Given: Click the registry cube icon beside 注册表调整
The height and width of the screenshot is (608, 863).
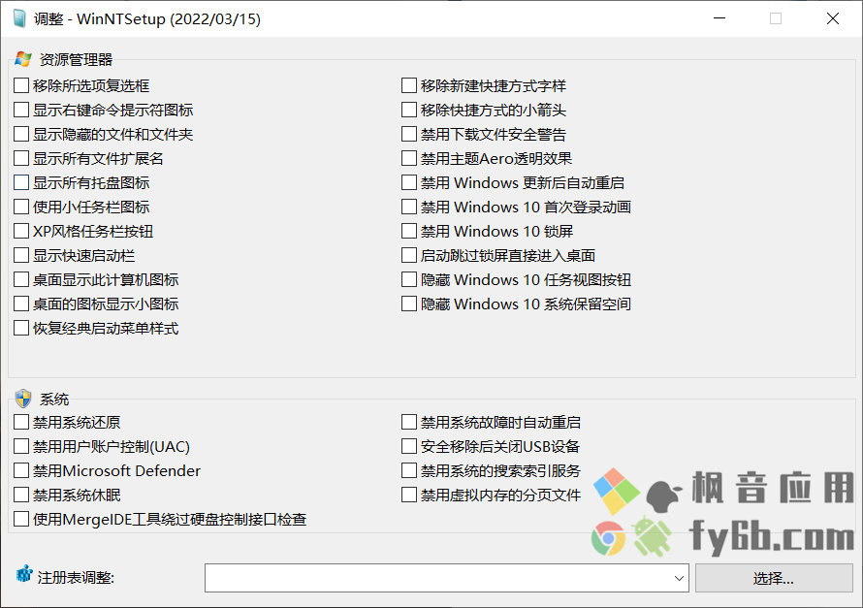Looking at the screenshot, I should [23, 574].
